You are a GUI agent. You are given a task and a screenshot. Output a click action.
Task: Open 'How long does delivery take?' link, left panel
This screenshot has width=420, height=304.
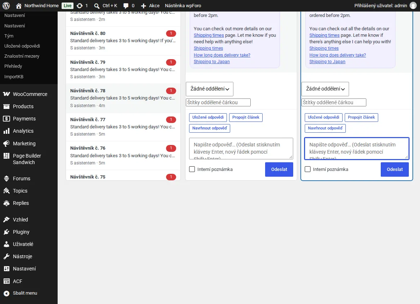(222, 55)
